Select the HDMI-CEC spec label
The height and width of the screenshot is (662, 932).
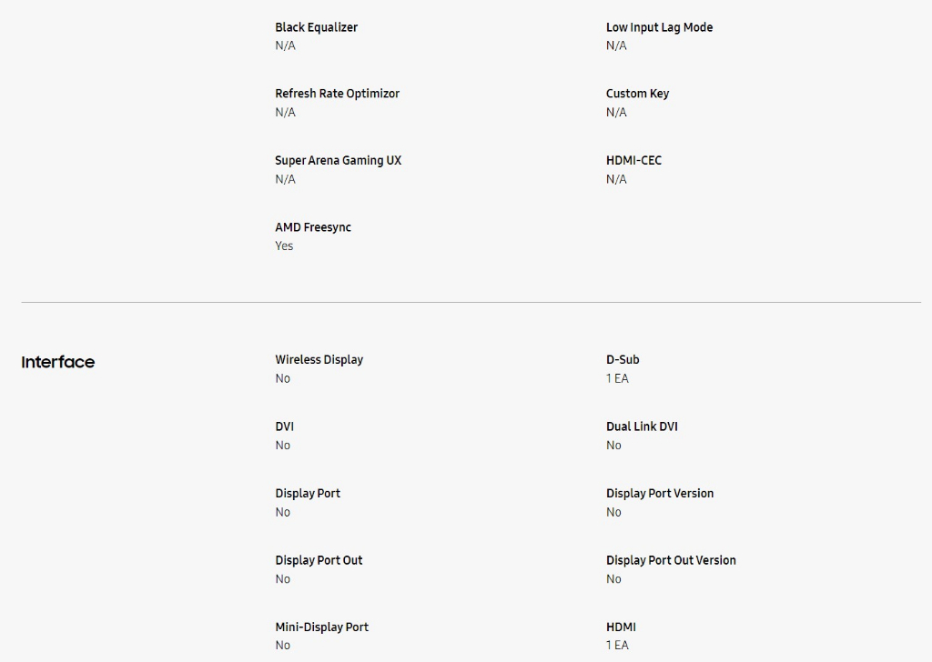633,160
